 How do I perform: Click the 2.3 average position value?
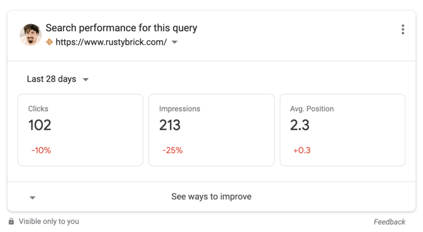(300, 125)
